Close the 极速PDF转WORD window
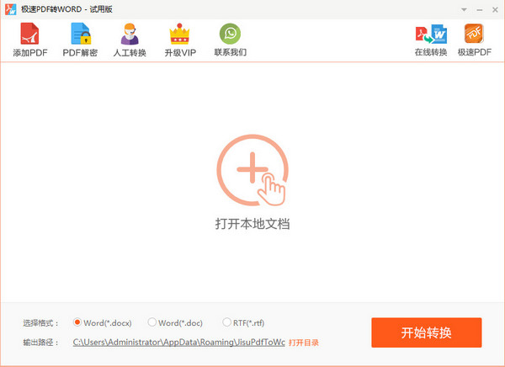This screenshot has width=505, height=367. 496,10
